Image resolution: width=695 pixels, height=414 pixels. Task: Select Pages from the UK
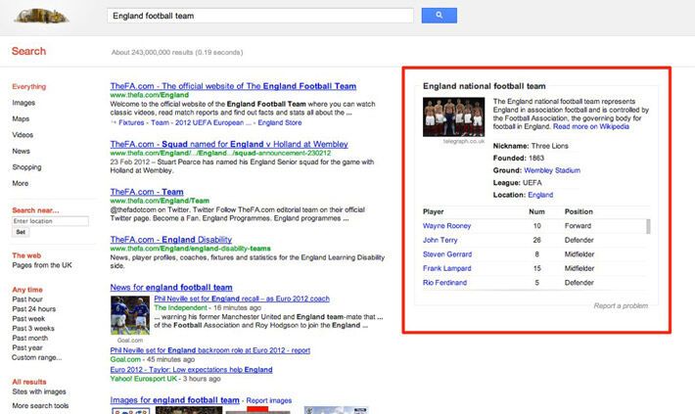pyautogui.click(x=42, y=265)
